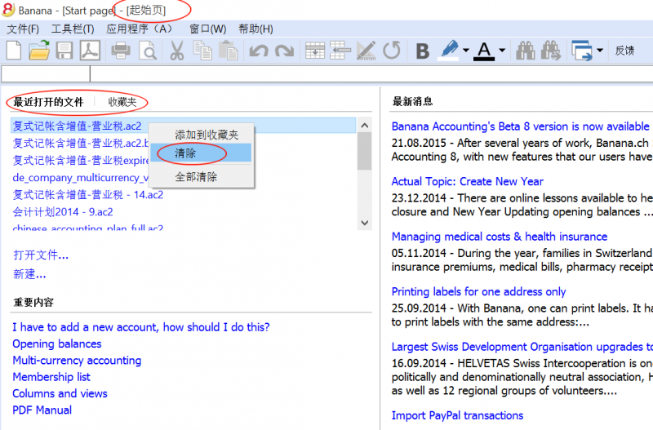This screenshot has width=653, height=430.
Task: Click the text color A icon
Action: 484,51
